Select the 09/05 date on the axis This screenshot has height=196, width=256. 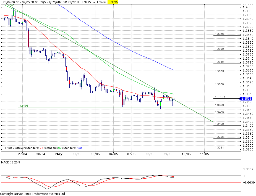tap(168, 154)
